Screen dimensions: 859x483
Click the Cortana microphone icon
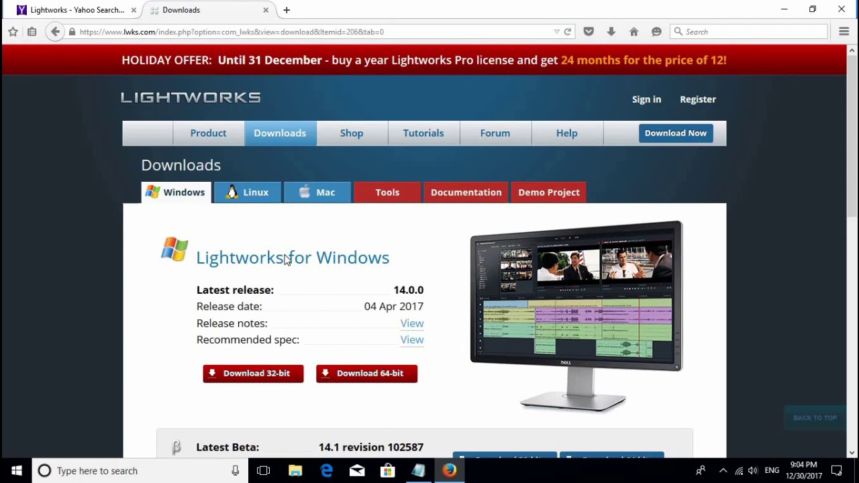pyautogui.click(x=235, y=471)
